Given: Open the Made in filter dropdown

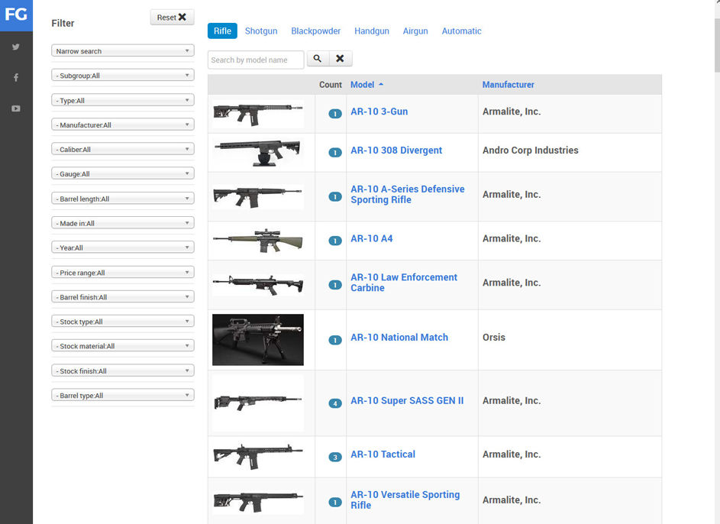Looking at the screenshot, I should (x=123, y=223).
